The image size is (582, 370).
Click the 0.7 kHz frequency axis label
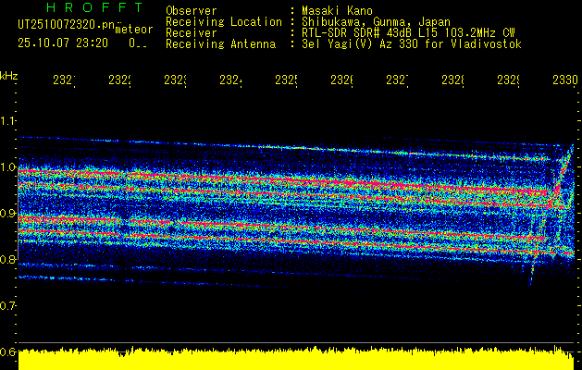coord(7,306)
